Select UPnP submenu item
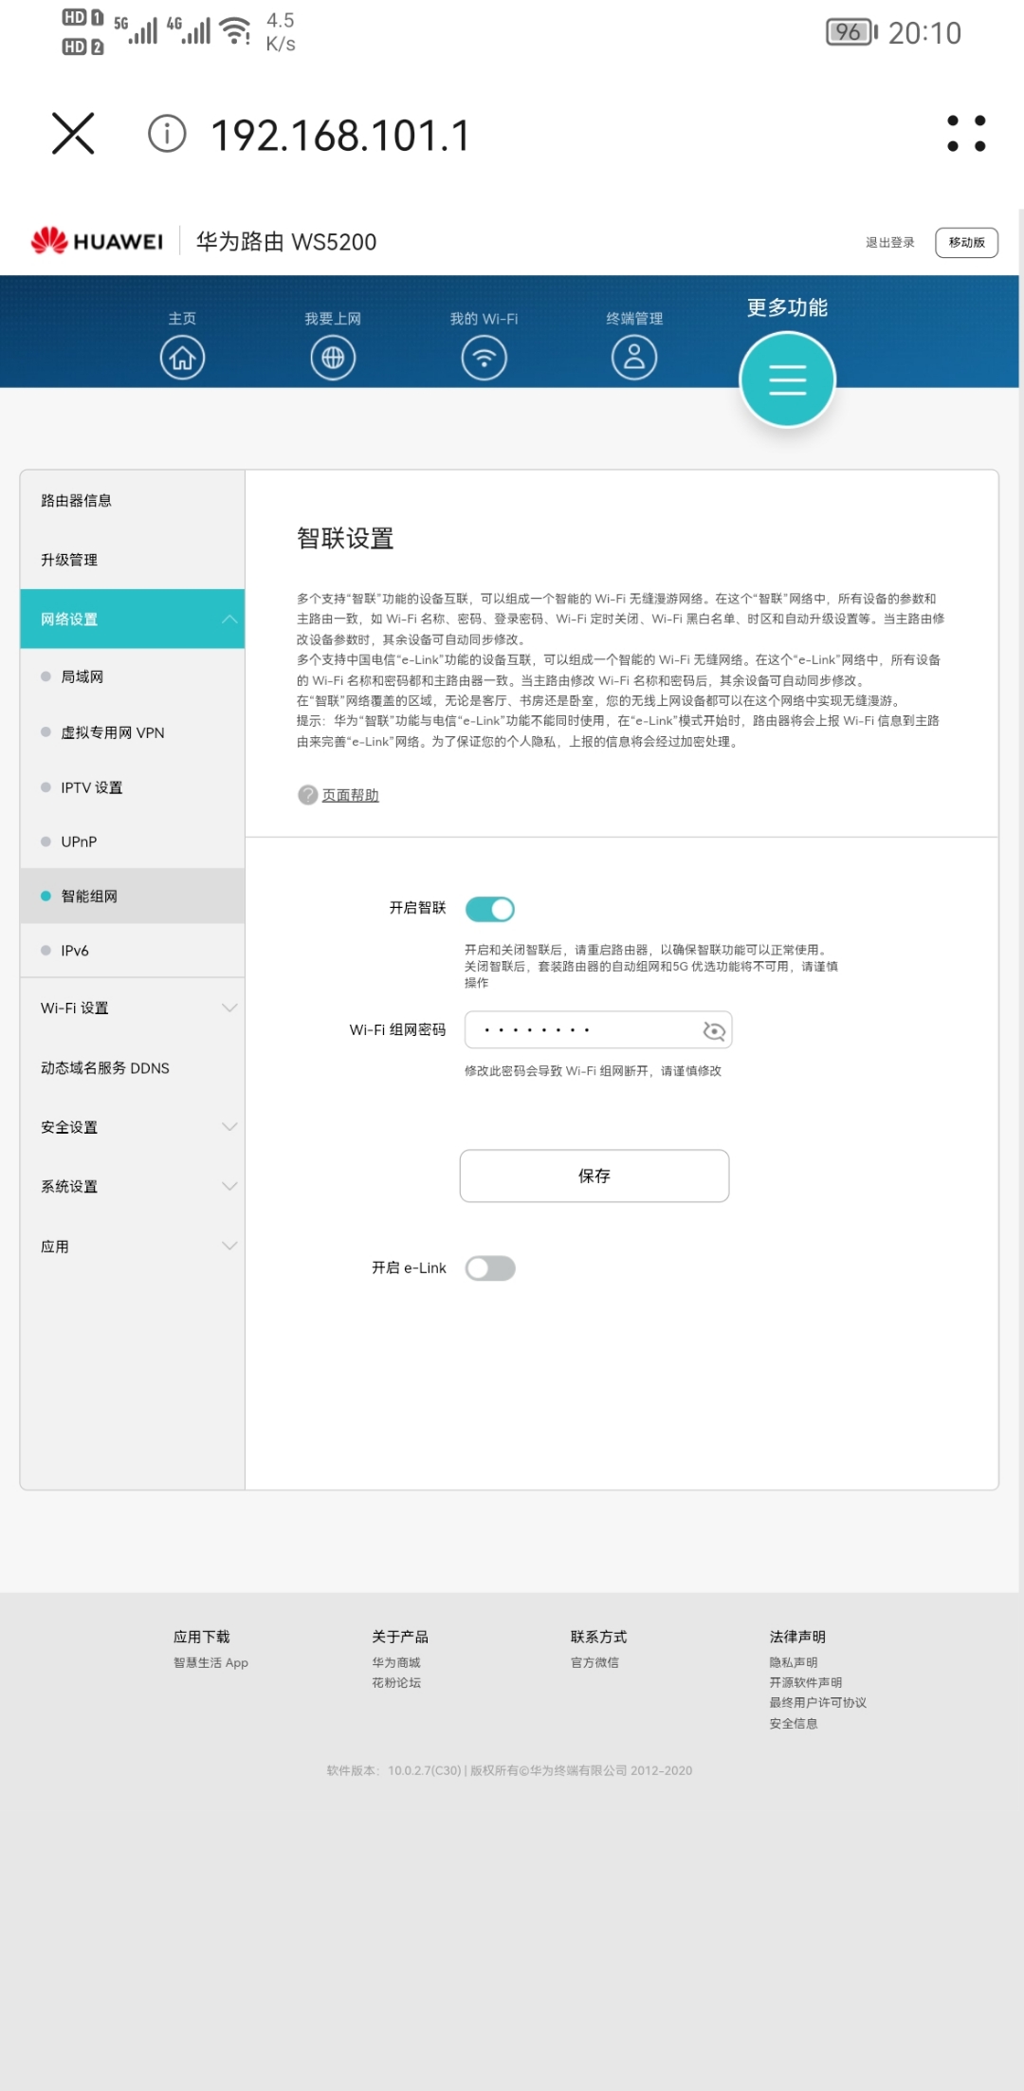1024x2091 pixels. 132,842
